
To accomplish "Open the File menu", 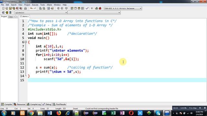I will [2, 5].
